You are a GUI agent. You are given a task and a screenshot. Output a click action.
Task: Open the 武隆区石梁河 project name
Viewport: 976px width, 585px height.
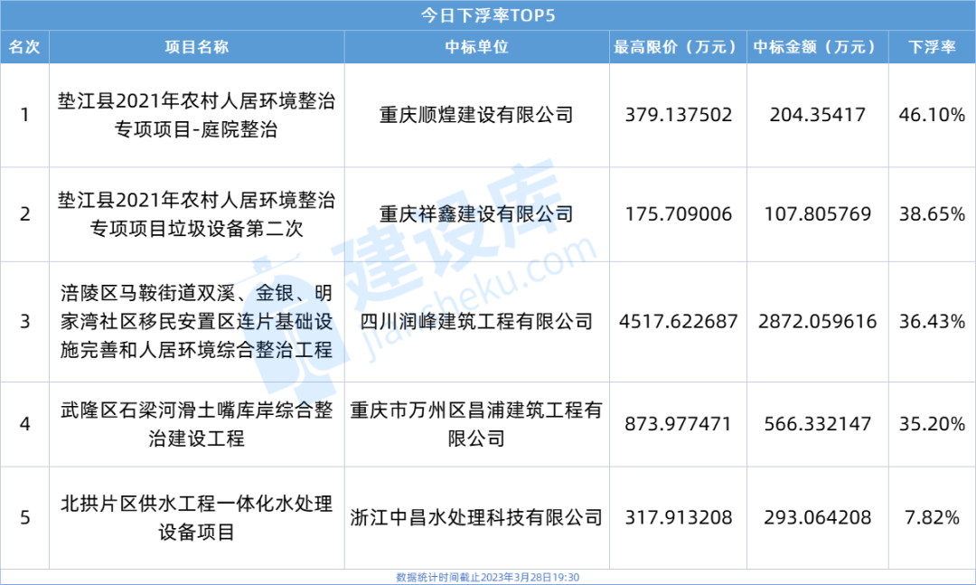click(197, 424)
